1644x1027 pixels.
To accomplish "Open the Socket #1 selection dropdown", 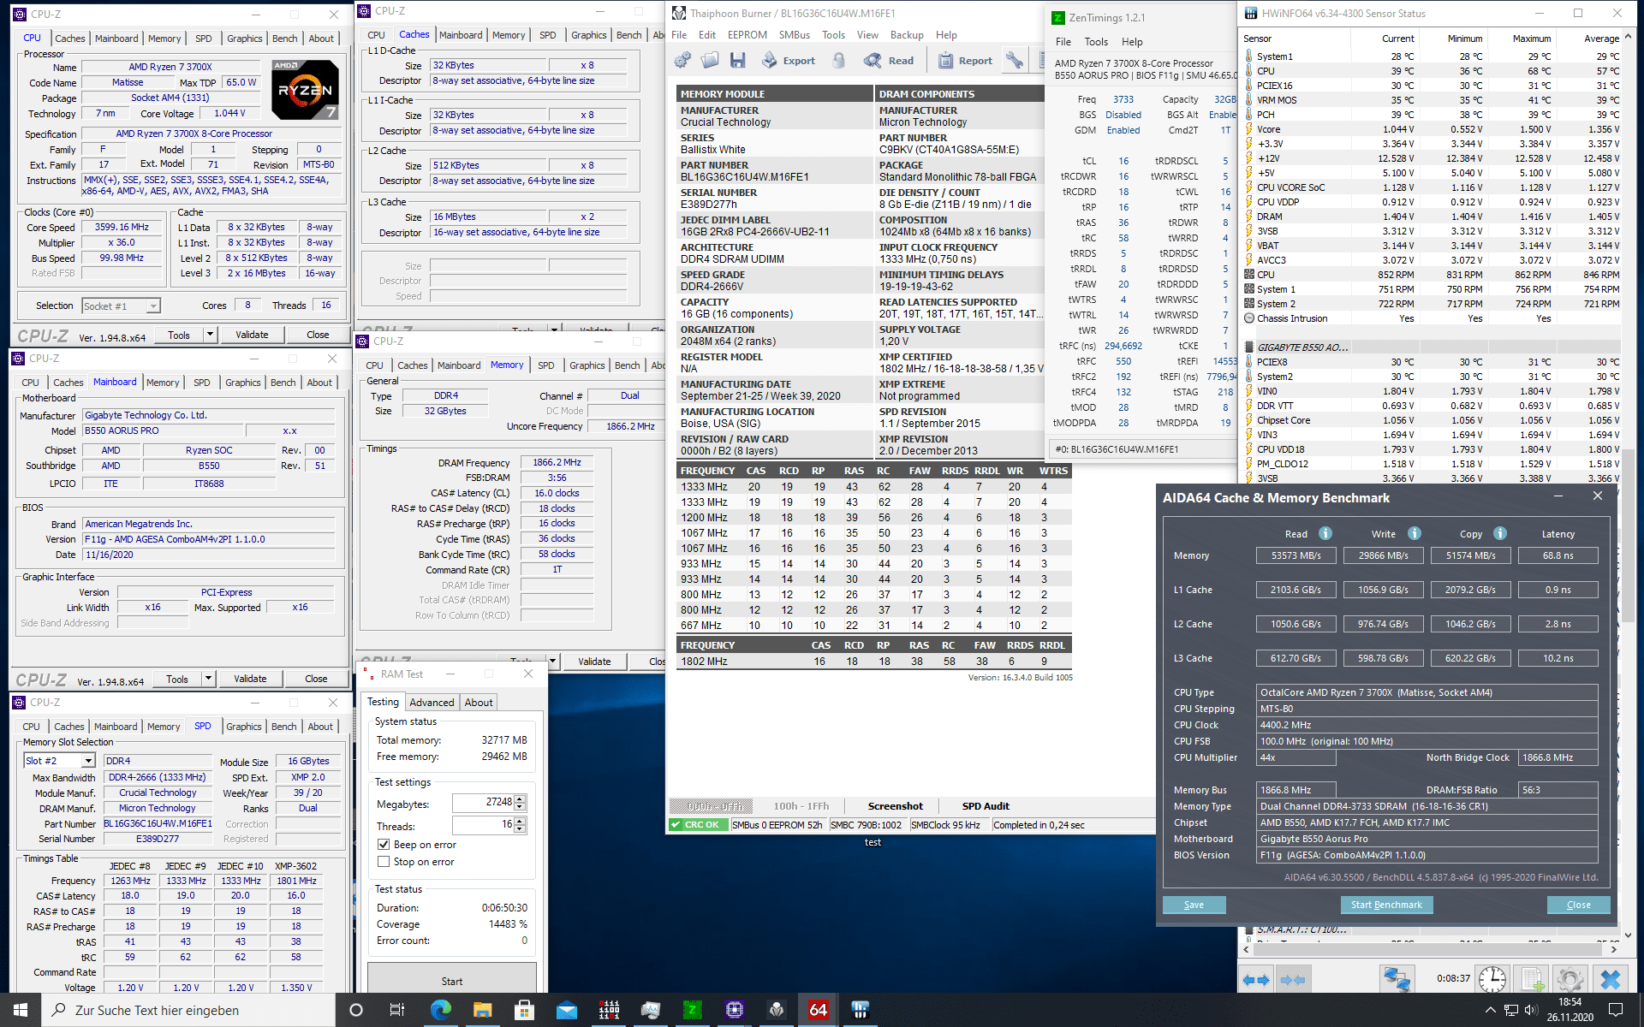I will [x=153, y=306].
